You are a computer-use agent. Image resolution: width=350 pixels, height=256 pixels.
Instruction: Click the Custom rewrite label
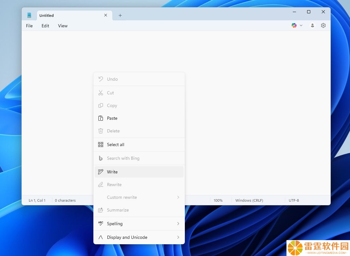[122, 197]
